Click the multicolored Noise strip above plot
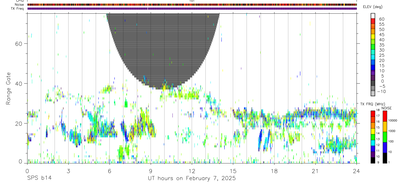 [192, 5]
